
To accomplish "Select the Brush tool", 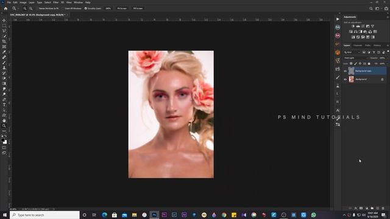I will tap(4, 63).
